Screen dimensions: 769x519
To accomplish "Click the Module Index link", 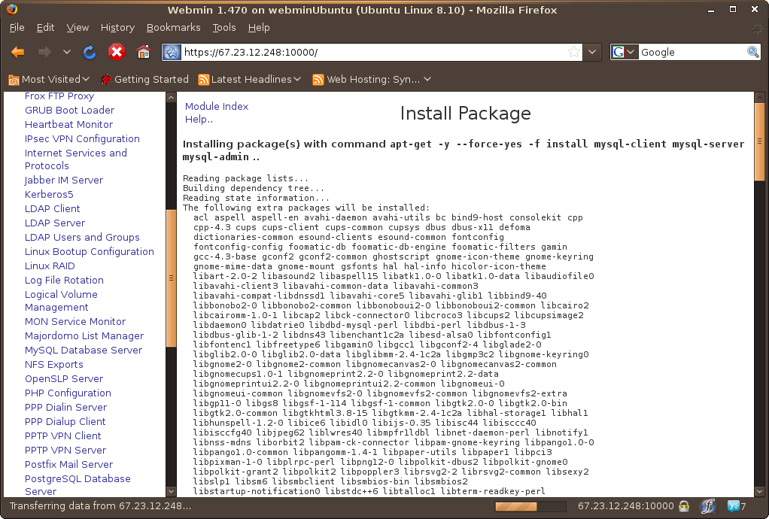I will [x=217, y=106].
